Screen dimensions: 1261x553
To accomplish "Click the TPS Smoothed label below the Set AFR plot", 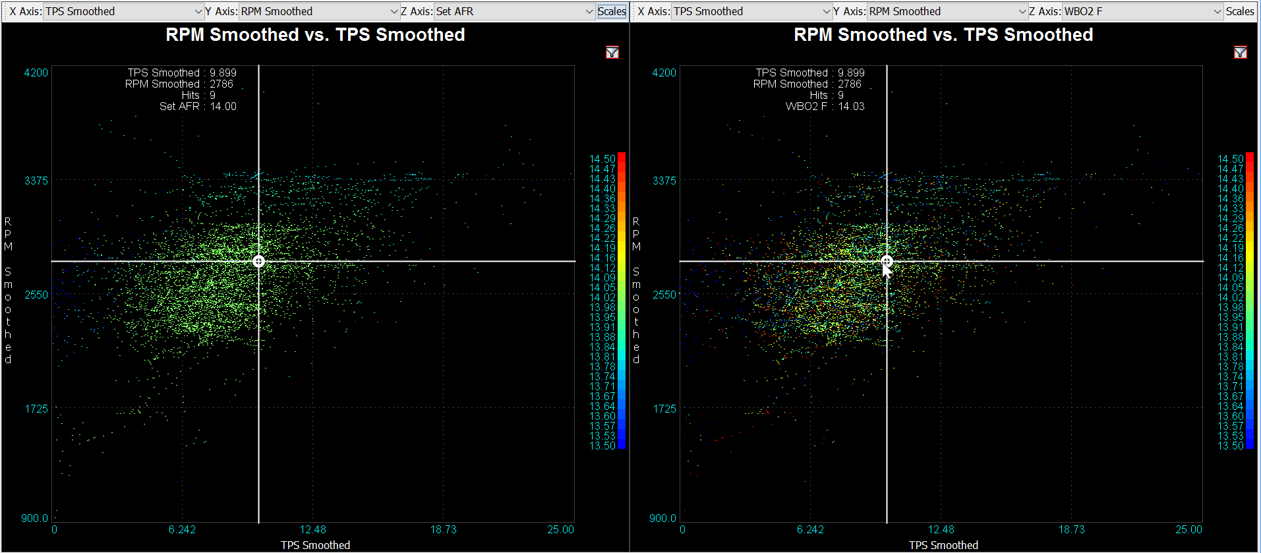I will 315,545.
